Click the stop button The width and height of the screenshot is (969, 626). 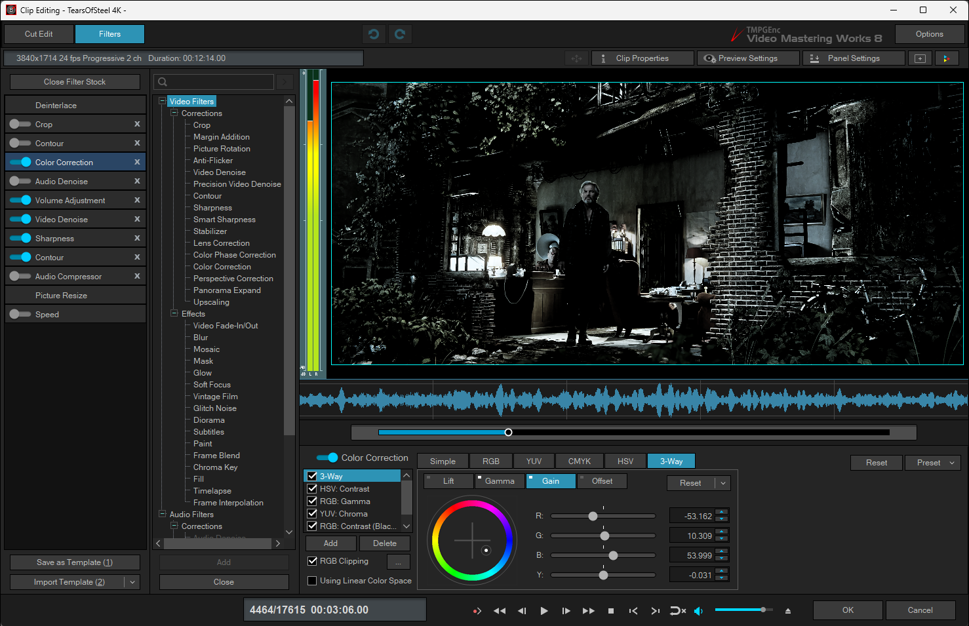611,610
